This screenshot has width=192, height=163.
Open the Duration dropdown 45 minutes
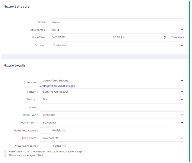point(116,45)
